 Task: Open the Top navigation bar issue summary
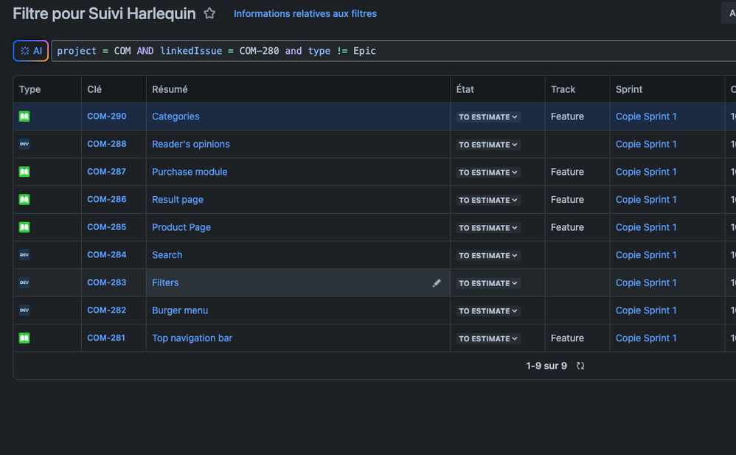[192, 338]
